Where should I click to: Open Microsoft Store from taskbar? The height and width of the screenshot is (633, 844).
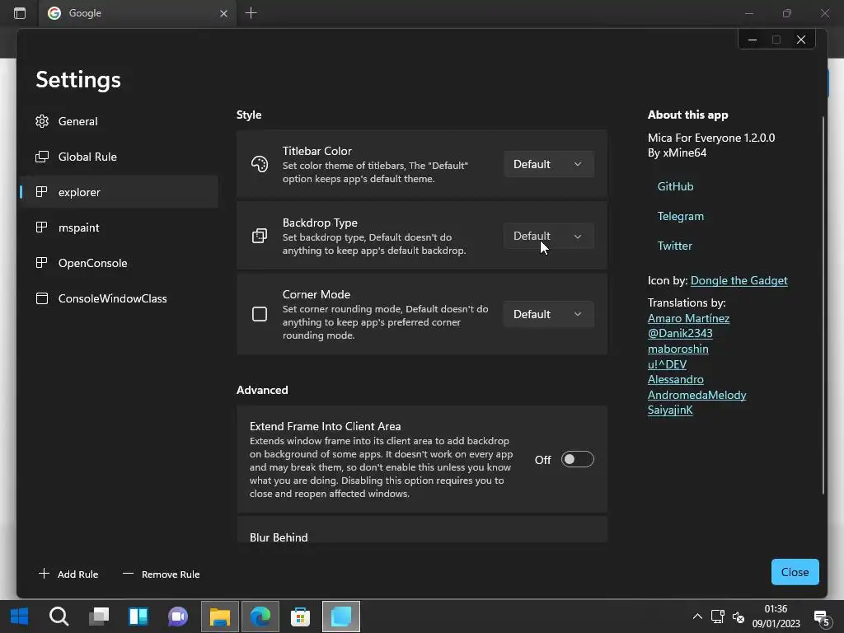coord(300,617)
